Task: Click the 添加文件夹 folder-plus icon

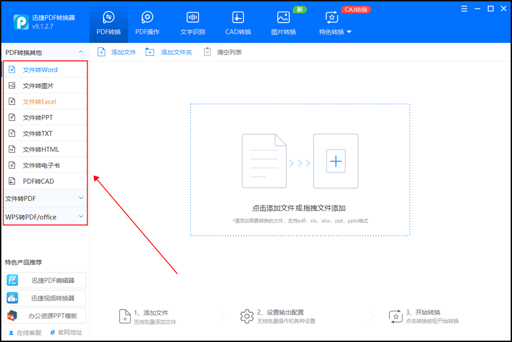Action: pos(150,52)
